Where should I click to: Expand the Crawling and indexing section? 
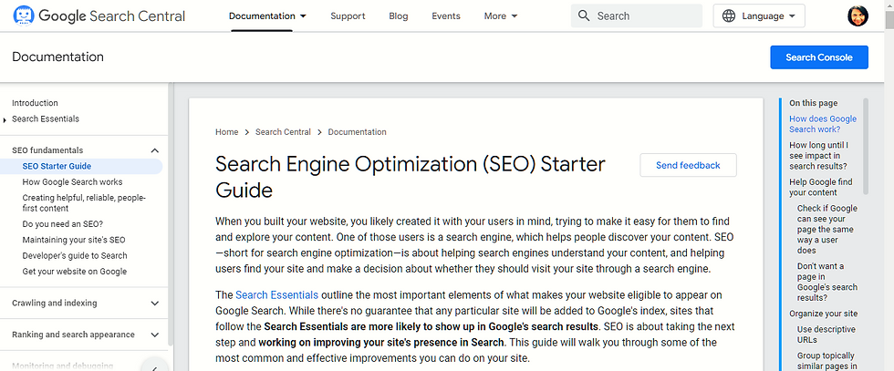tap(155, 304)
